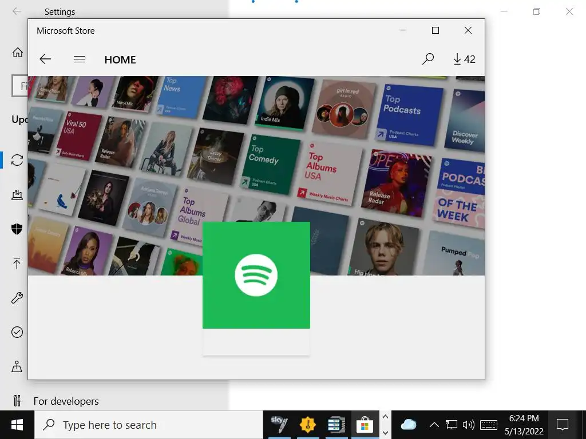This screenshot has width=586, height=439.
Task: Open Microsoft Store hamburger menu
Action: coord(79,59)
